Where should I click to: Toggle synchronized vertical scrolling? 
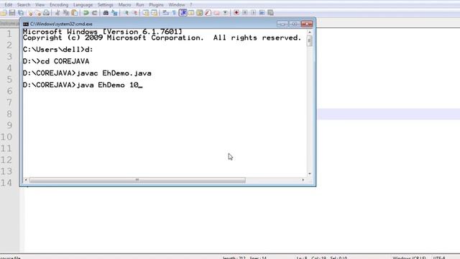(146, 13)
